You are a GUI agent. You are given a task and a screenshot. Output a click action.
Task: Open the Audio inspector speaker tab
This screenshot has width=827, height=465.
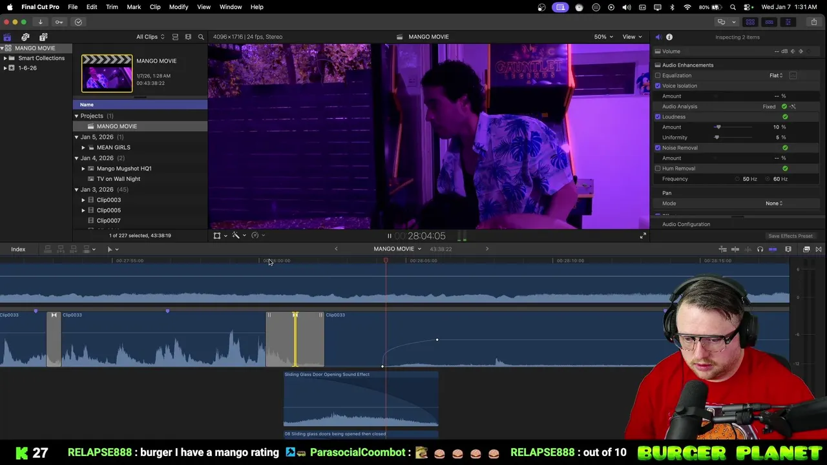(x=658, y=37)
